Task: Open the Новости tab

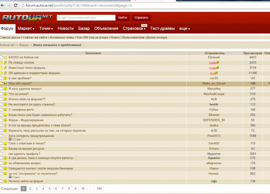Action: click(65, 29)
